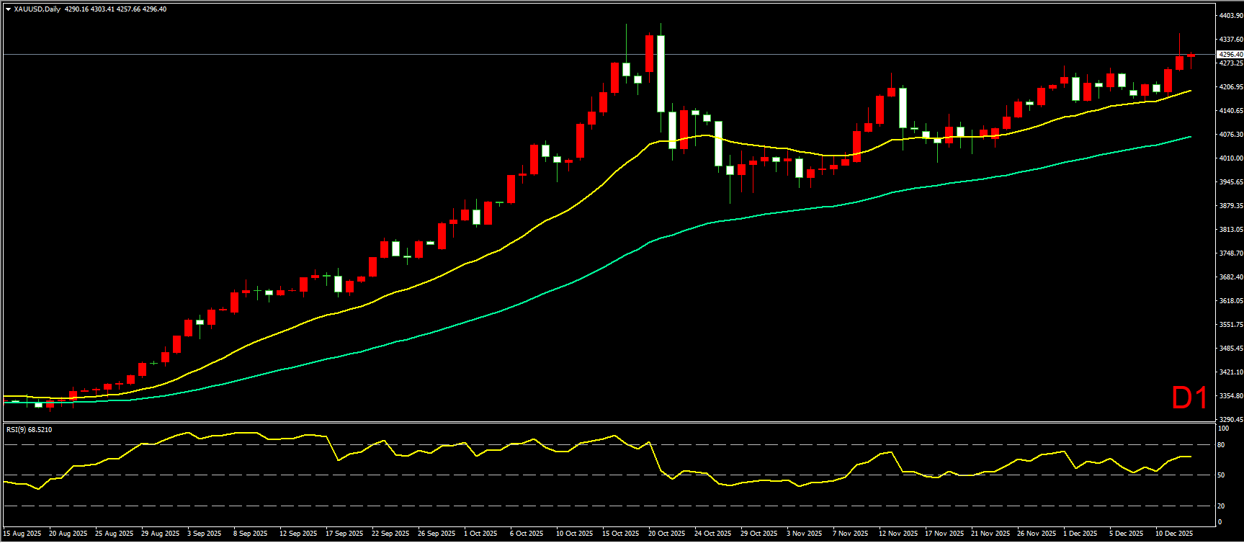1244x543 pixels.
Task: Click the 3290.45 price axis label
Action: (1230, 419)
